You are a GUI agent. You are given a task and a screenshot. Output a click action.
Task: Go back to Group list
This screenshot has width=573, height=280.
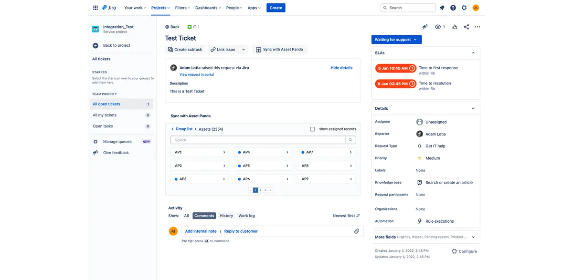(184, 129)
